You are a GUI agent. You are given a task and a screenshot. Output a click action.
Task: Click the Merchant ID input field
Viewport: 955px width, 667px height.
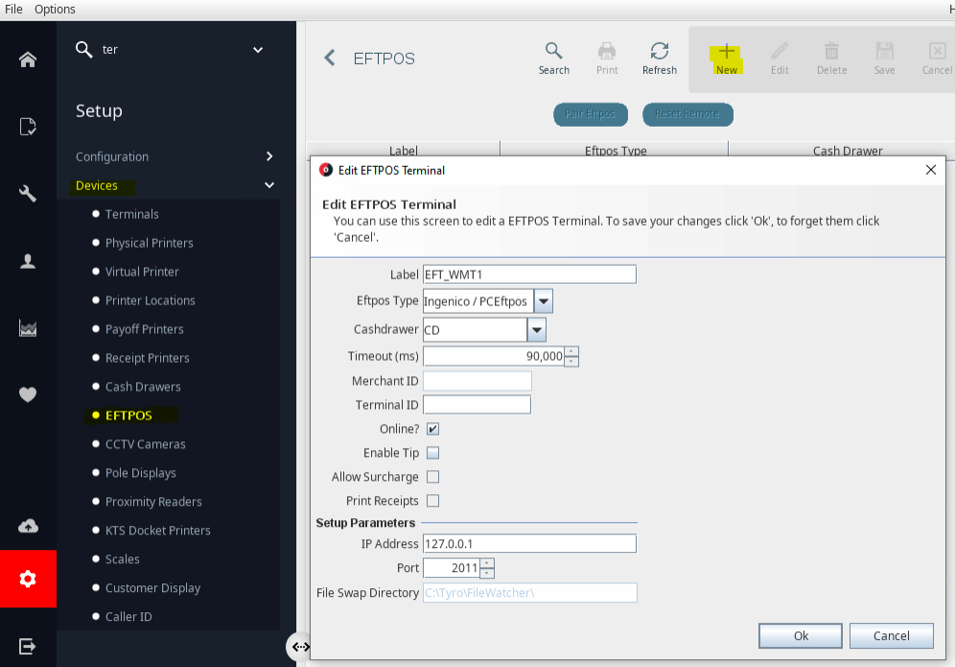477,381
